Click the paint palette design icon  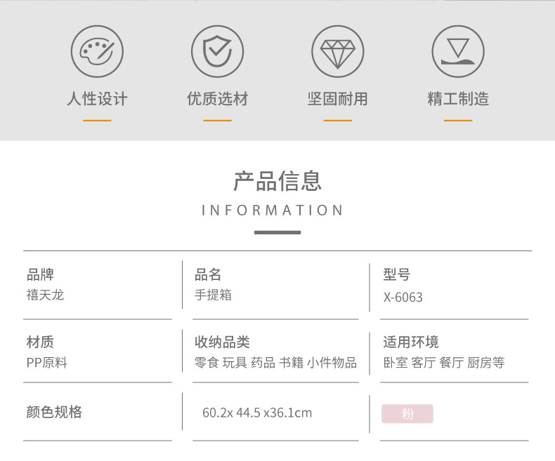[97, 51]
